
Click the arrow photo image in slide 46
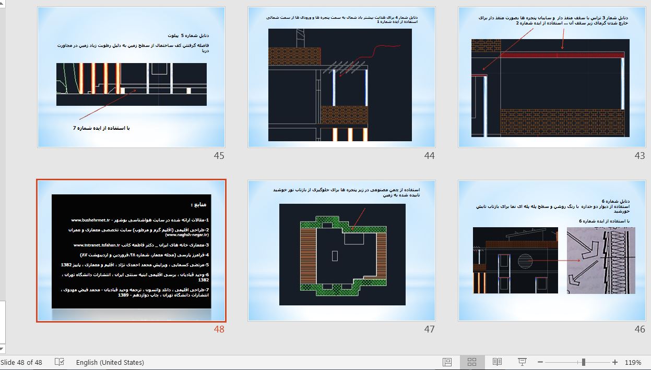click(600, 260)
